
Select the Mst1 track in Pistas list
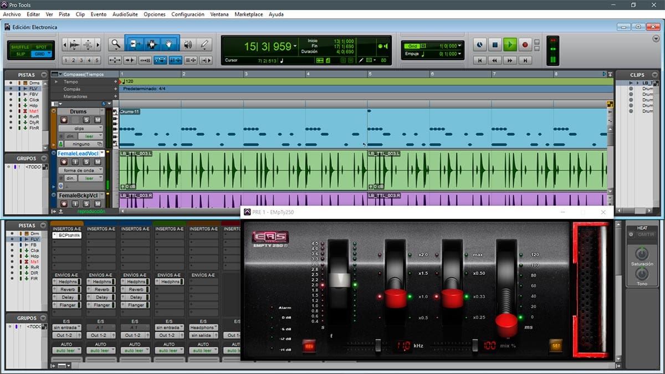click(34, 111)
